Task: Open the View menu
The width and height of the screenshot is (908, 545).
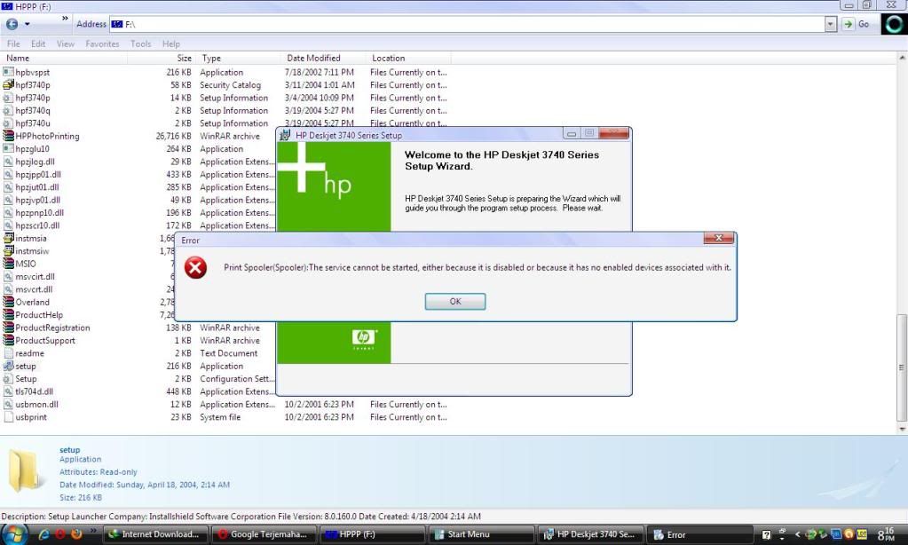Action: coord(66,44)
